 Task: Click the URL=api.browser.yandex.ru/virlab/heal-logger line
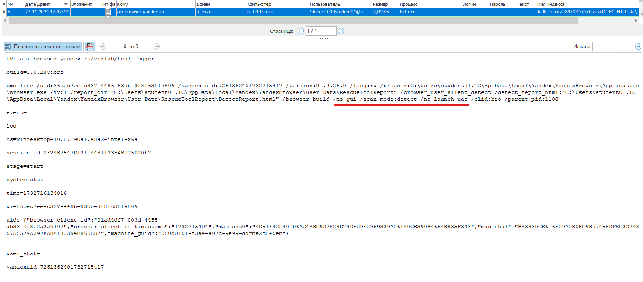pyautogui.click(x=80, y=59)
